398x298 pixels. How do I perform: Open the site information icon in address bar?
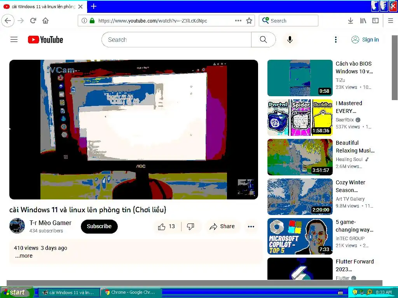[x=84, y=21]
